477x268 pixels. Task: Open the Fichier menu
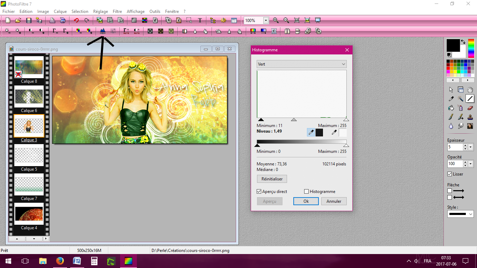[x=9, y=12]
